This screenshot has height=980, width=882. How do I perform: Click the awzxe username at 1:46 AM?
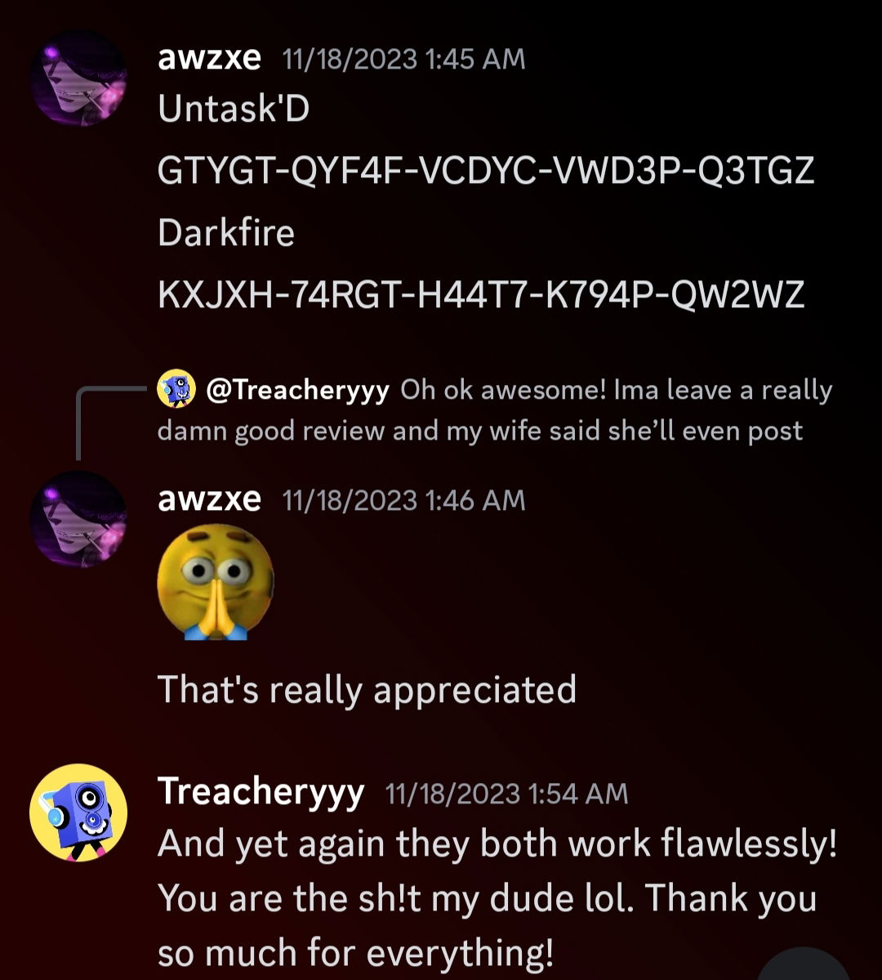pyautogui.click(x=209, y=499)
